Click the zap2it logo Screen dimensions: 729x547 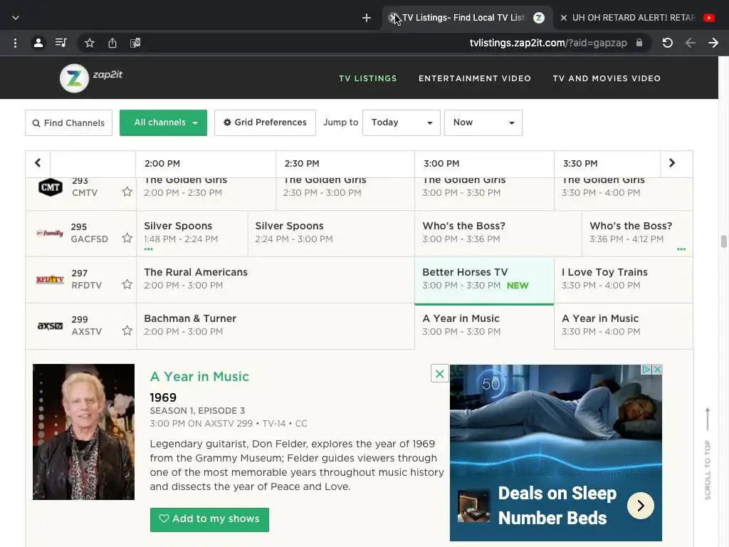coord(91,78)
